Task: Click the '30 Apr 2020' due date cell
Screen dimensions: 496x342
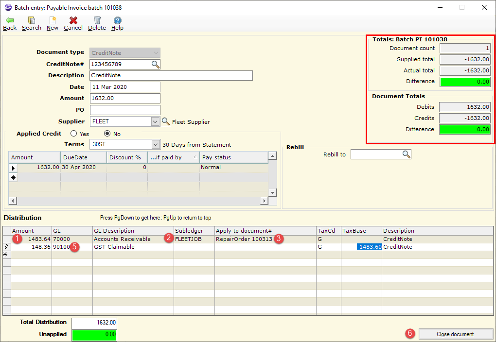Action: point(84,168)
